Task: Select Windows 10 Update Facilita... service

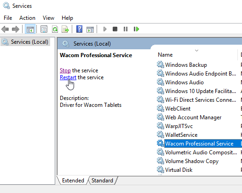Action: point(199,91)
